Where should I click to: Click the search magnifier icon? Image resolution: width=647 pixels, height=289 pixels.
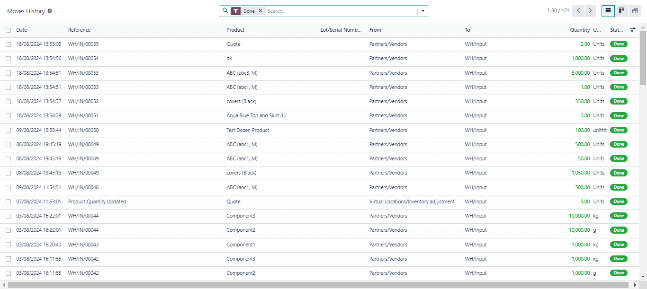click(225, 10)
